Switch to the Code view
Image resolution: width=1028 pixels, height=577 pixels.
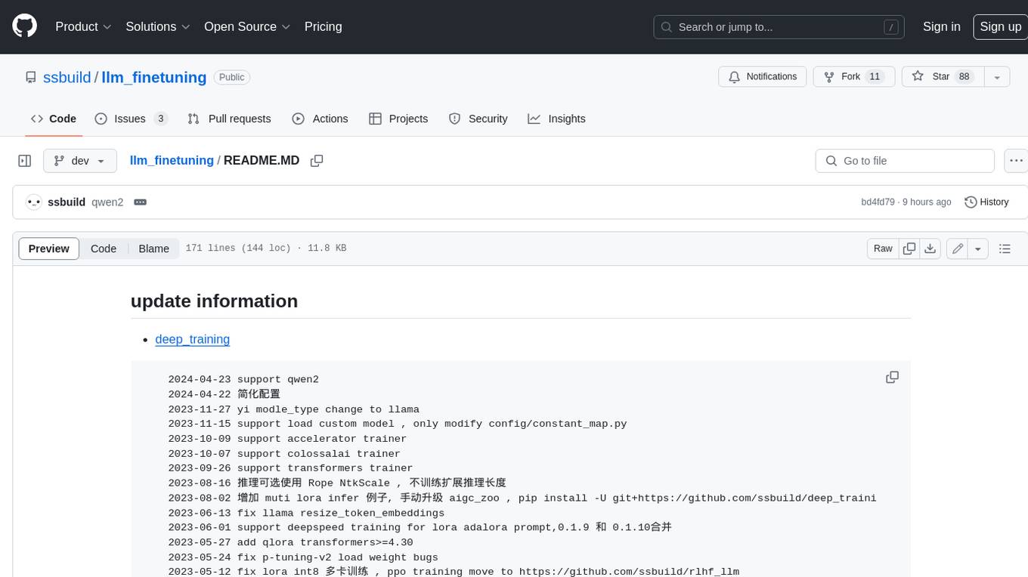click(x=104, y=248)
